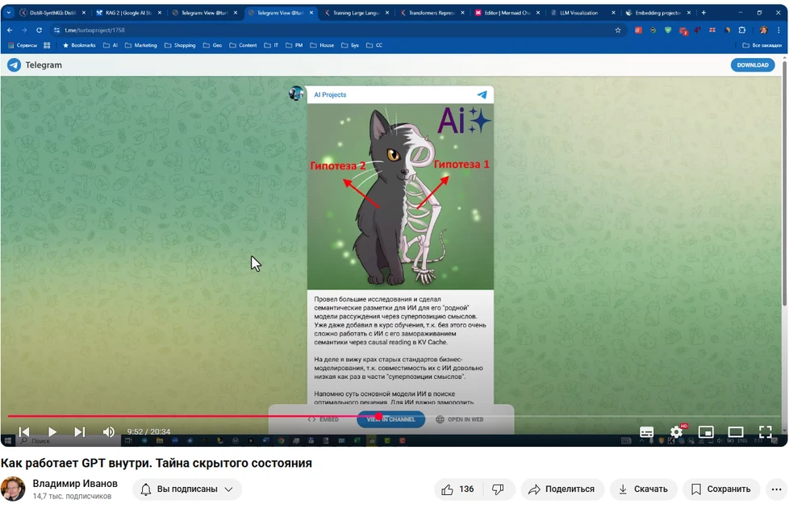
Task: Toggle subtitles on the video player
Action: (x=647, y=432)
